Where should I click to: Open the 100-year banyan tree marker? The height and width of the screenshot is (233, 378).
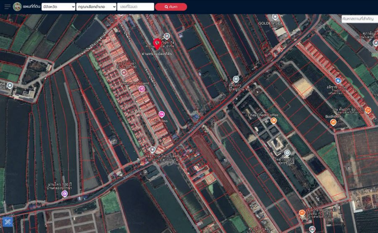pos(64,194)
